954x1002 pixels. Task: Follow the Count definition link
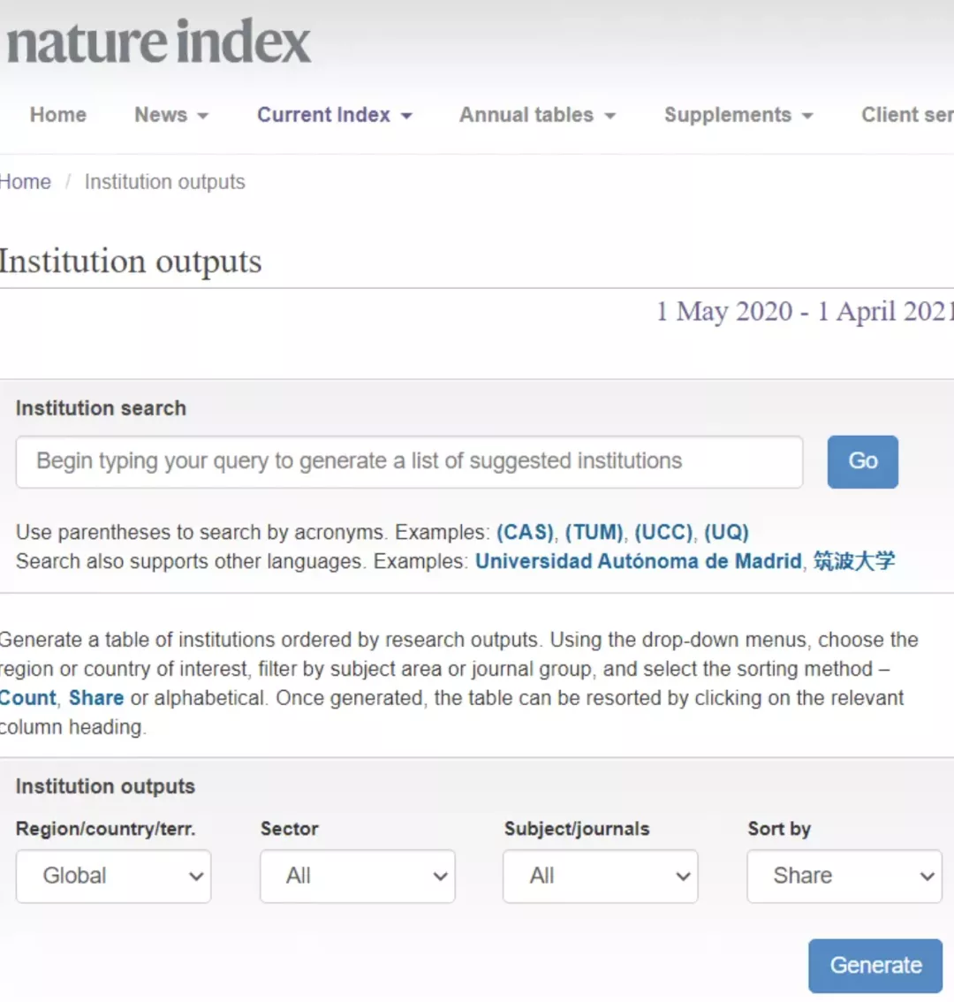tap(28, 698)
